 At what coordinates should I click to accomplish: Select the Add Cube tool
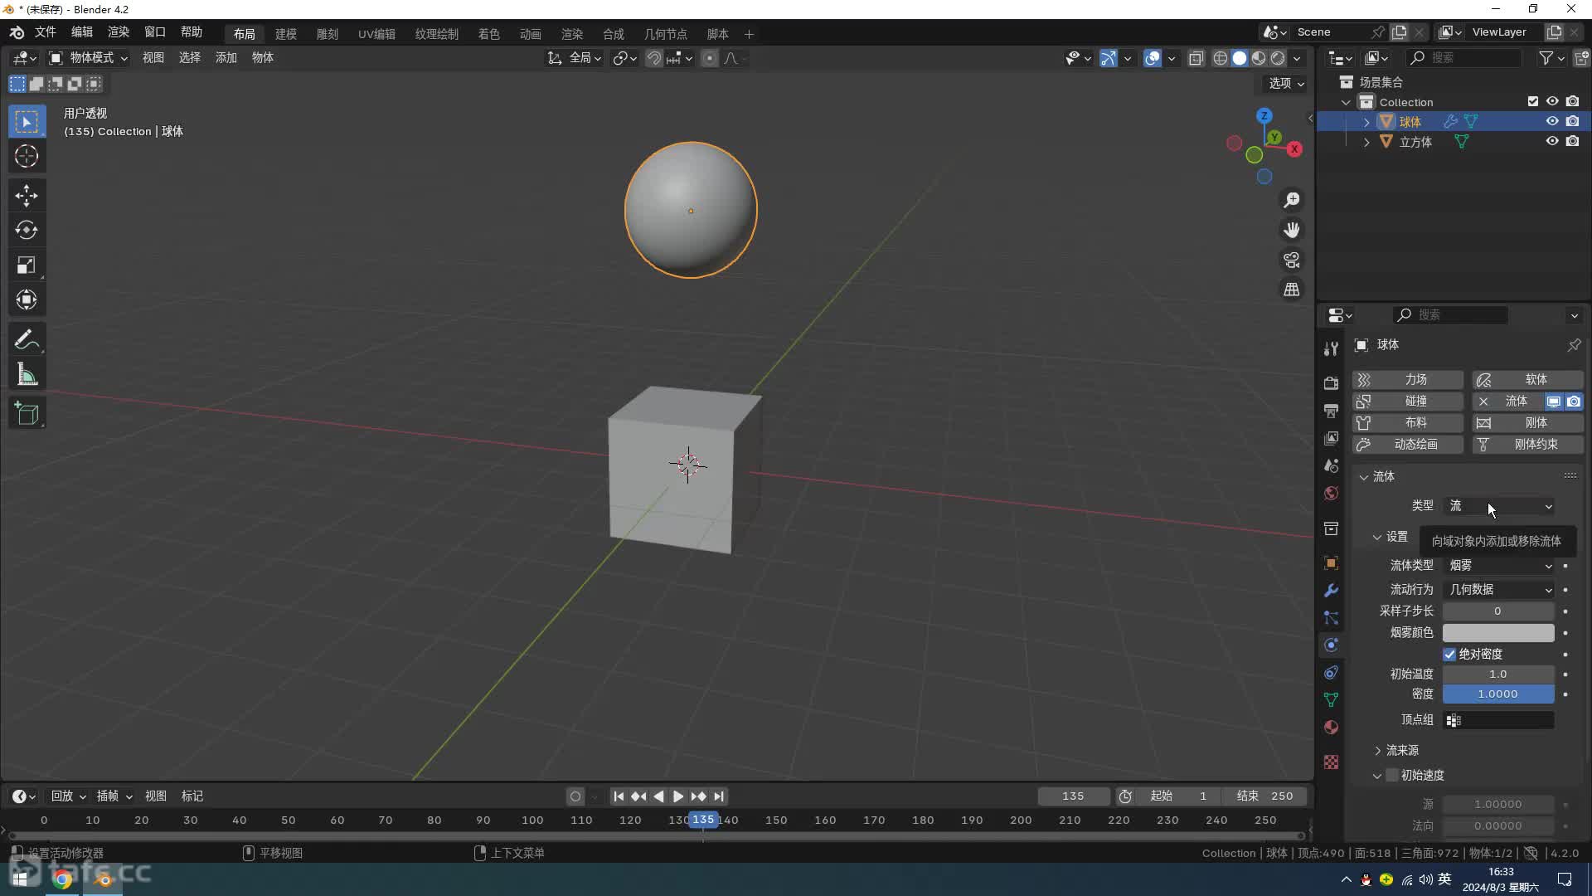click(x=27, y=414)
